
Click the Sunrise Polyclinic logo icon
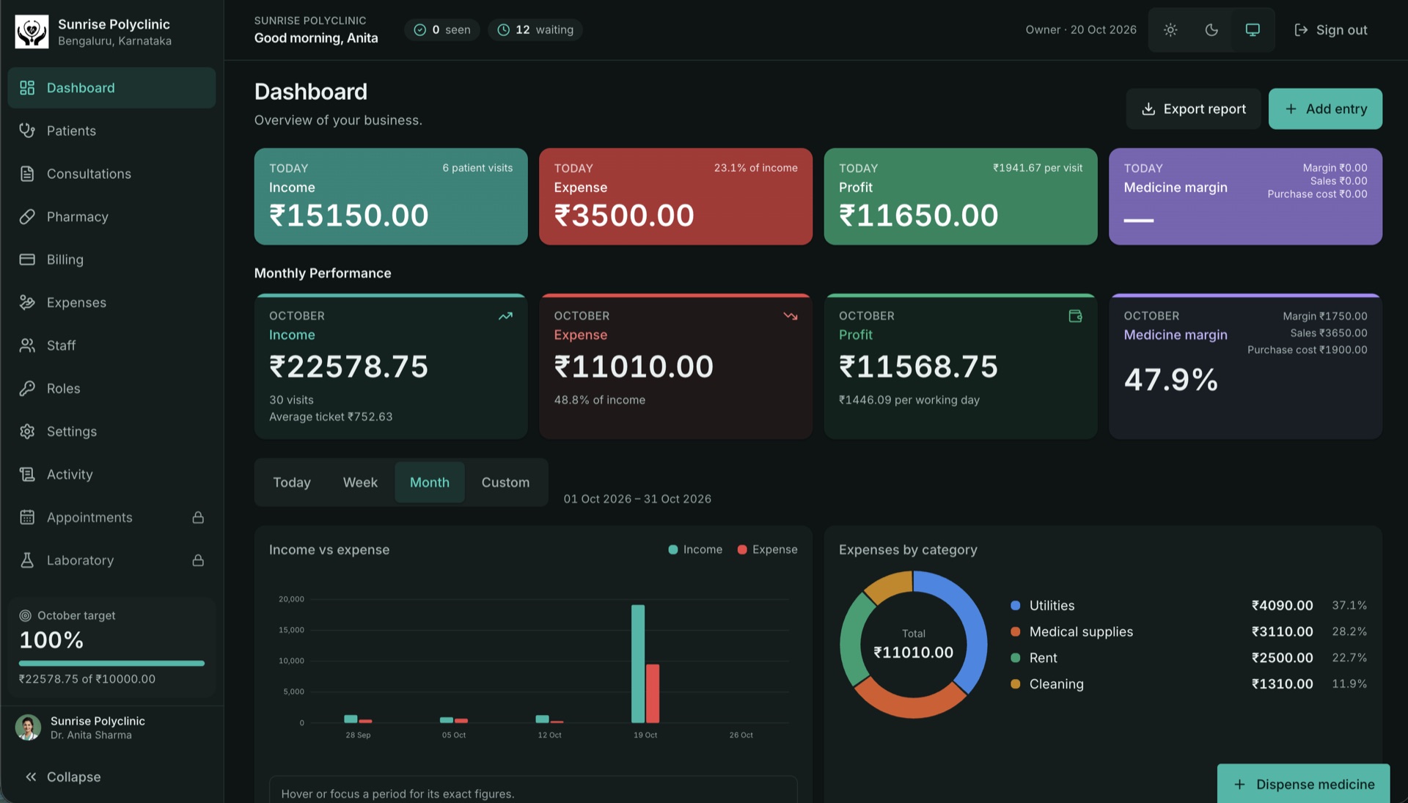click(32, 32)
